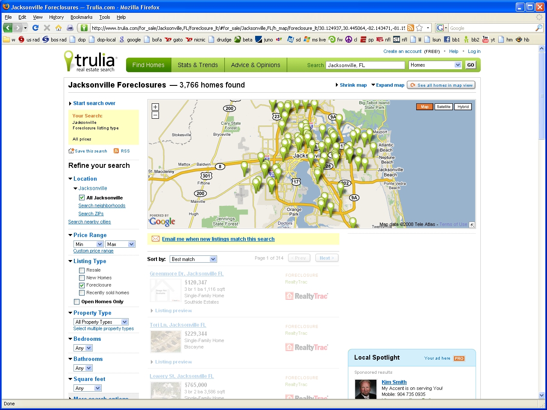Open the 'bb1' Facebook bookmark
This screenshot has width=547, height=410.
coord(452,39)
